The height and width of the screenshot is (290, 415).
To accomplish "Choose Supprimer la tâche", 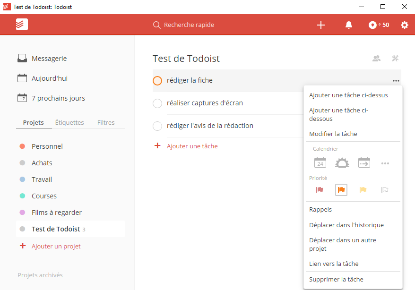I will (336, 279).
